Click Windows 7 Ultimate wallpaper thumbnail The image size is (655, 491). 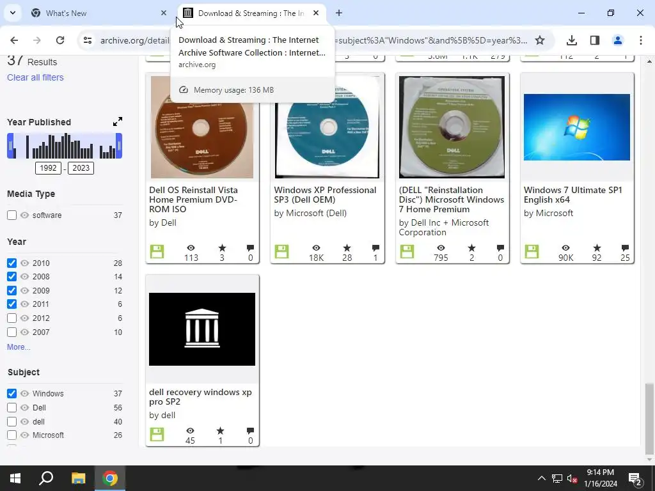coord(577,127)
